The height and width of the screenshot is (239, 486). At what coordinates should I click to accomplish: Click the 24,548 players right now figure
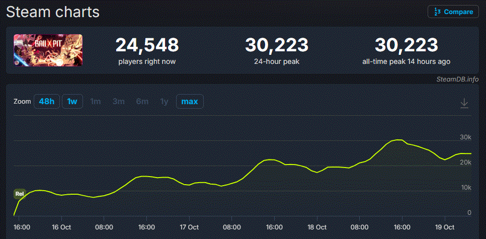point(147,45)
